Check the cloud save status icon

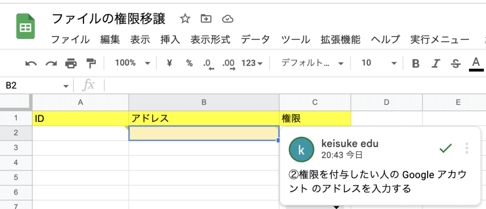(228, 19)
